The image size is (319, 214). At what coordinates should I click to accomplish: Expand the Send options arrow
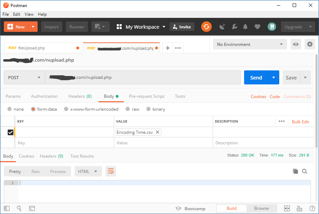(274, 77)
